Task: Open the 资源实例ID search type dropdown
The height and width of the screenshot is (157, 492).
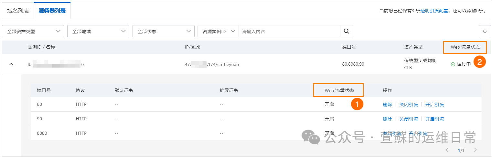Action: (x=218, y=31)
